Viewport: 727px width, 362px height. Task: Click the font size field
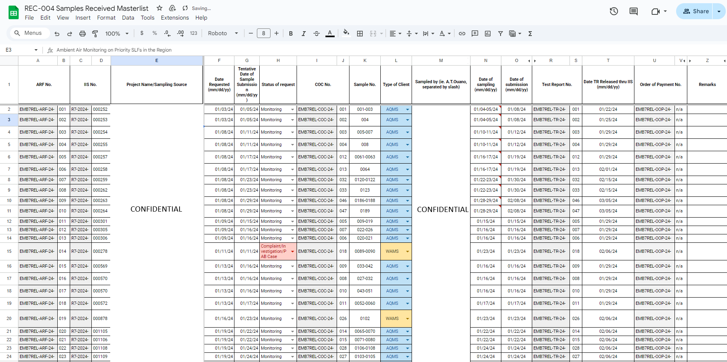click(264, 33)
